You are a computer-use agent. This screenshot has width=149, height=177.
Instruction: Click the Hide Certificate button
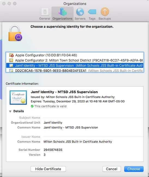(x=48, y=169)
